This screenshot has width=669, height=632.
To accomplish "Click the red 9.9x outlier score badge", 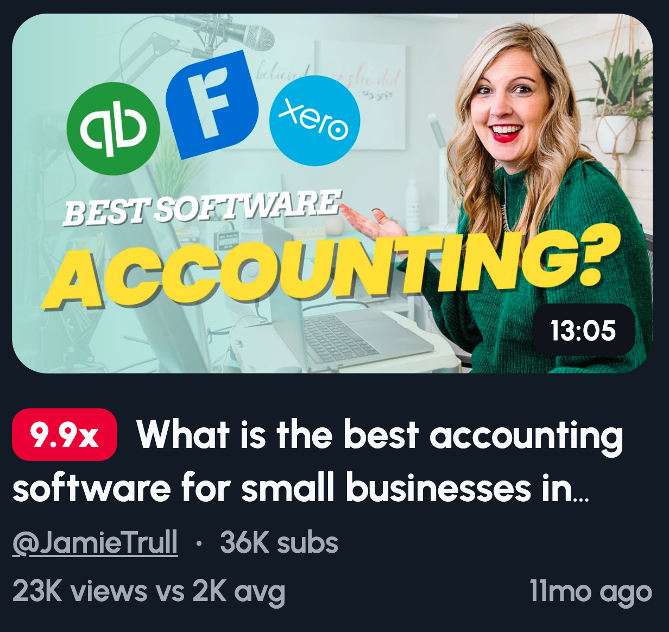I will click(65, 434).
